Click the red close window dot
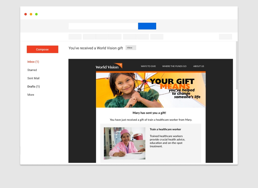 26,14
